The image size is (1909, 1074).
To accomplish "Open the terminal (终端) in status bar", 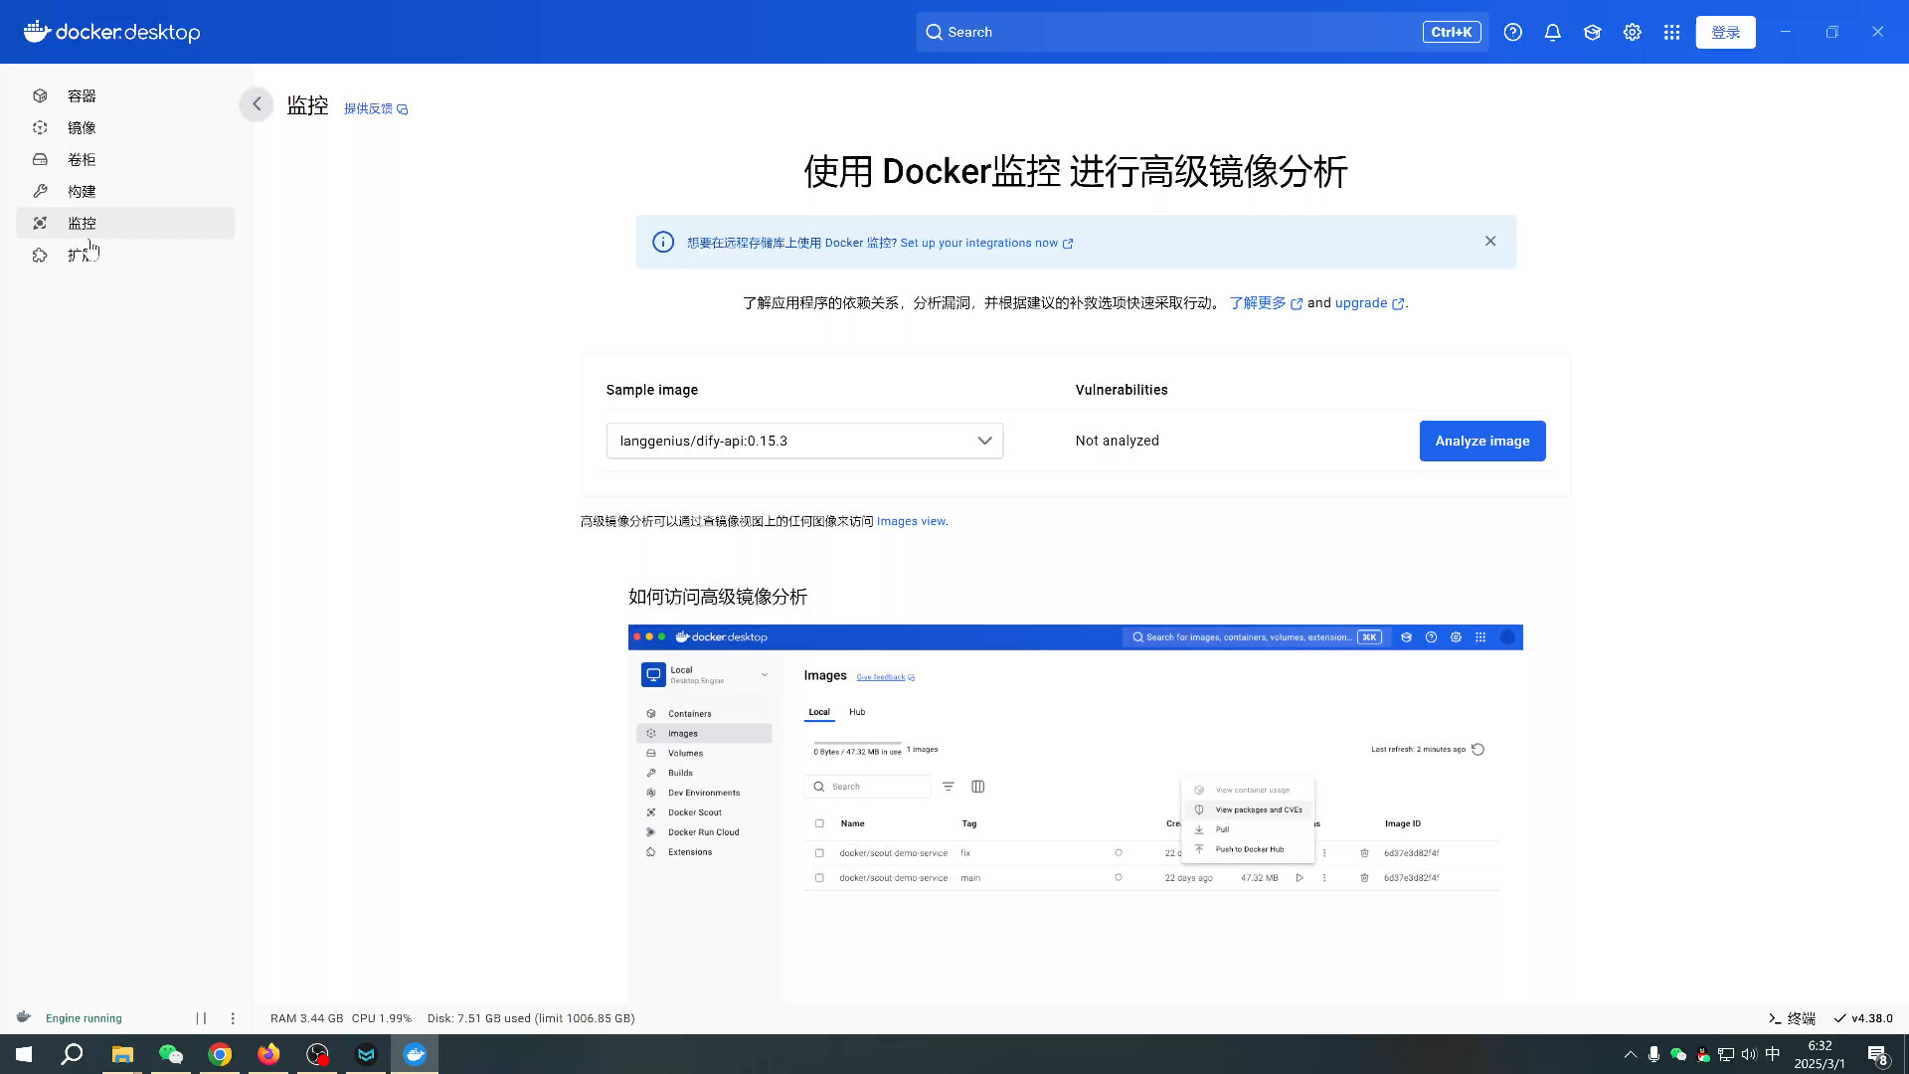I will [1792, 1018].
